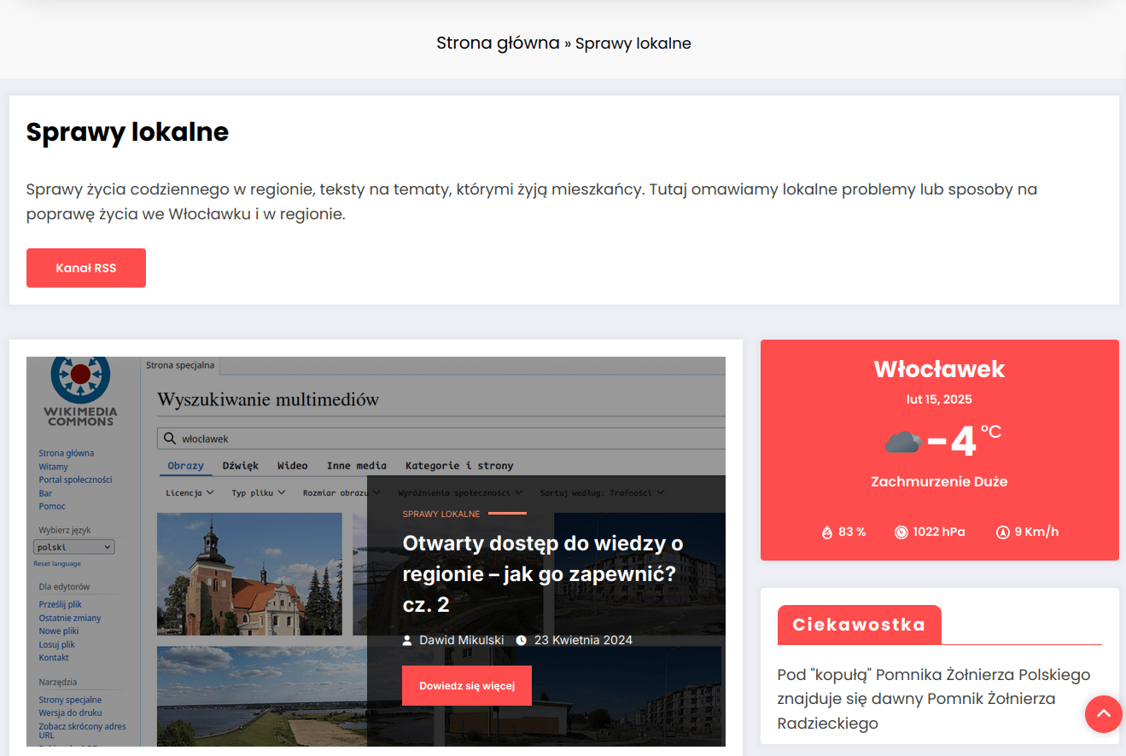Select the Wideo tab
Viewport: 1126px width, 756px height.
pyautogui.click(x=292, y=466)
